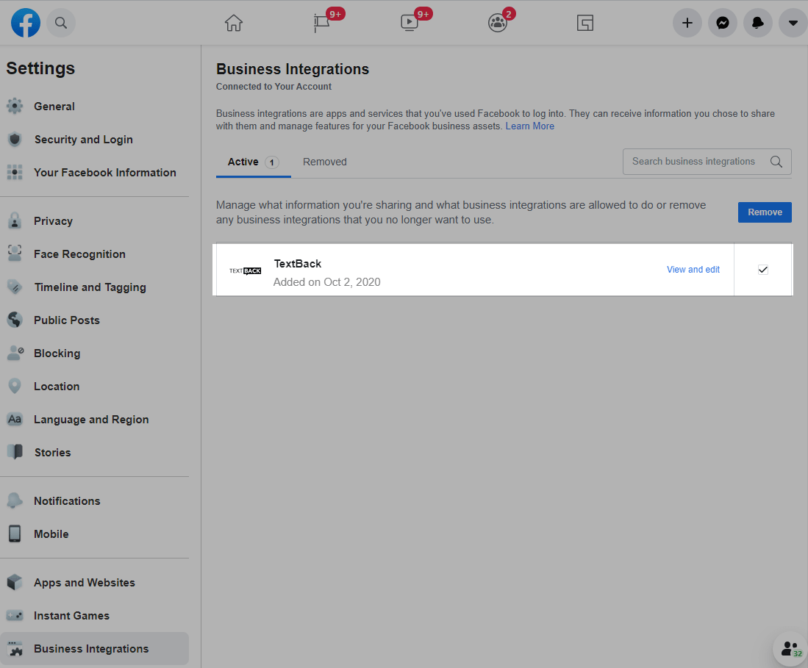
Task: Select Instant Games label
Action: click(71, 616)
